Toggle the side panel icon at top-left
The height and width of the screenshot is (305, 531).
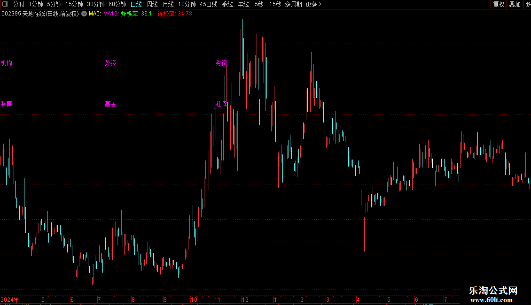pos(5,4)
